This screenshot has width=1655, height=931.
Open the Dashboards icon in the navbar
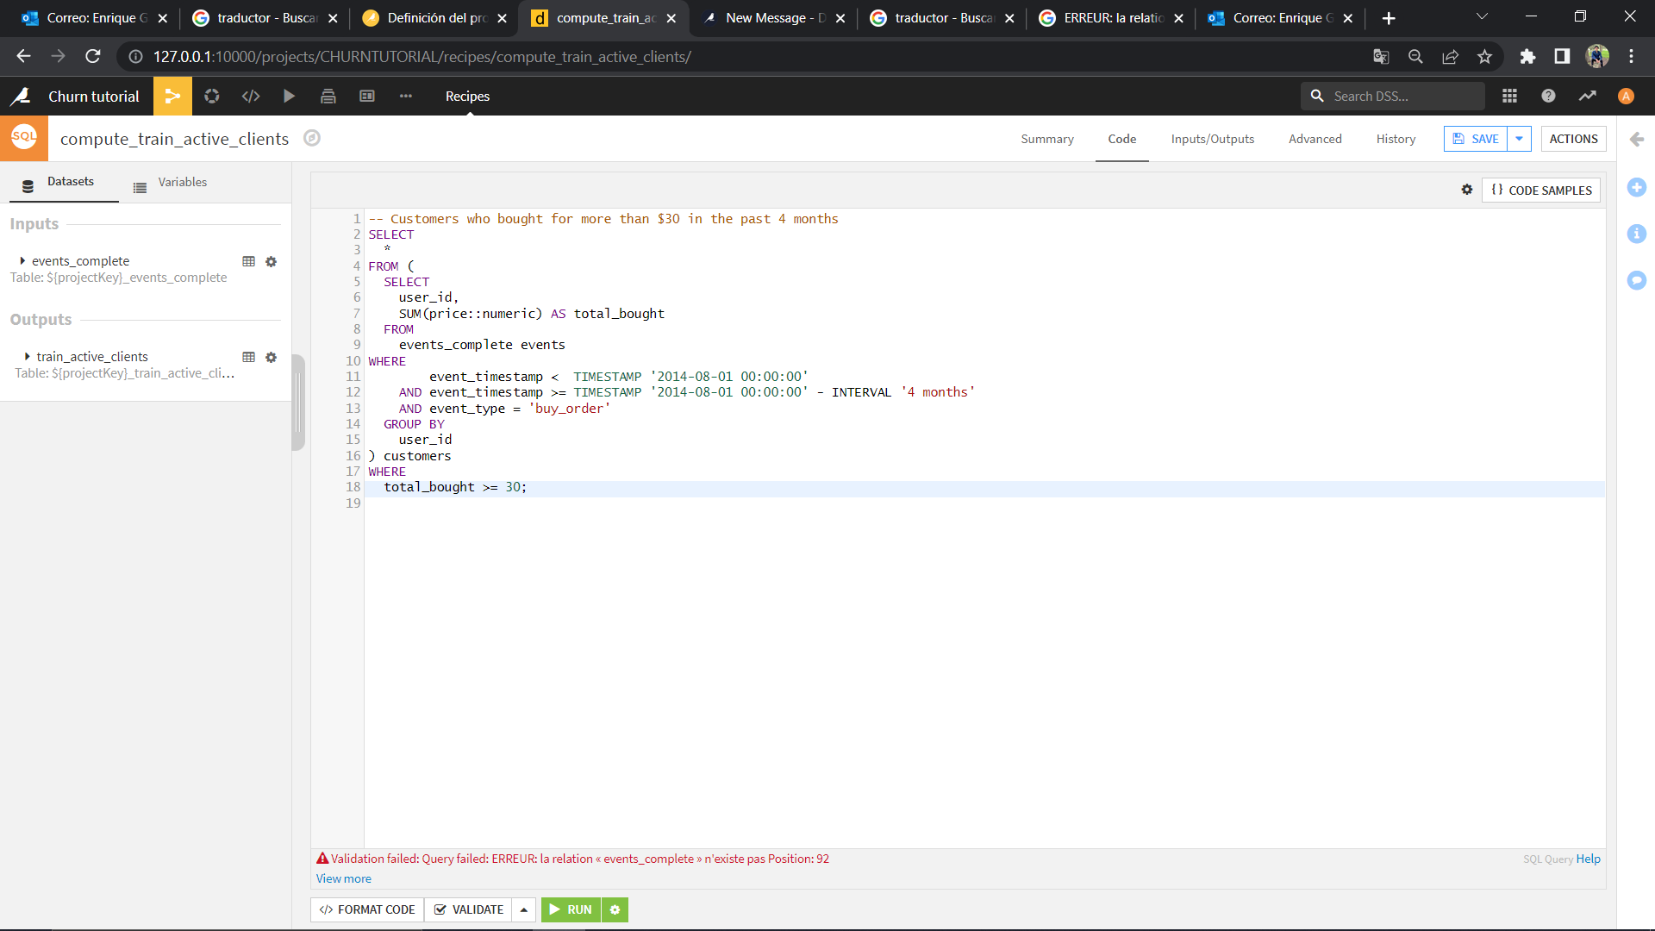[367, 97]
